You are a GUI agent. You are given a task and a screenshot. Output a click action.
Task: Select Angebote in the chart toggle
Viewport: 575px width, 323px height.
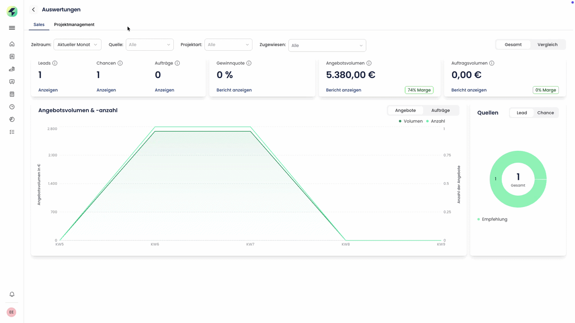pyautogui.click(x=405, y=110)
